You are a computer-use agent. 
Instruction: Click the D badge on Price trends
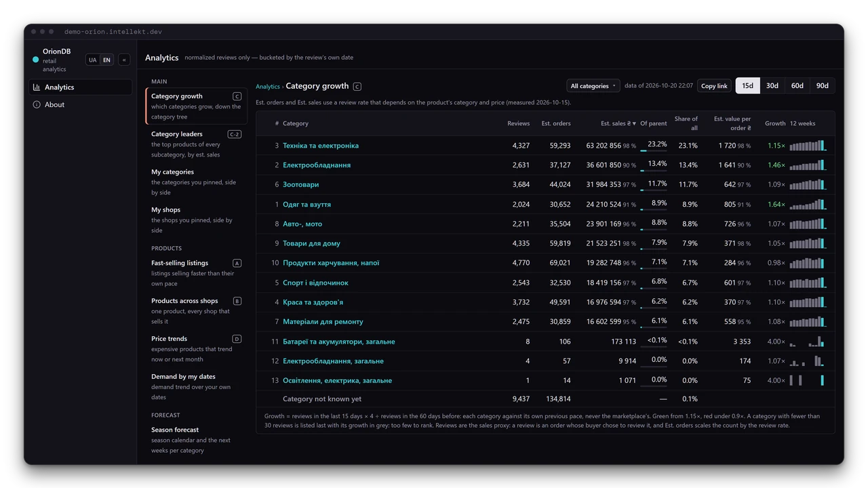pyautogui.click(x=237, y=339)
